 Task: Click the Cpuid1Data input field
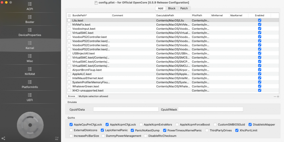126,109
